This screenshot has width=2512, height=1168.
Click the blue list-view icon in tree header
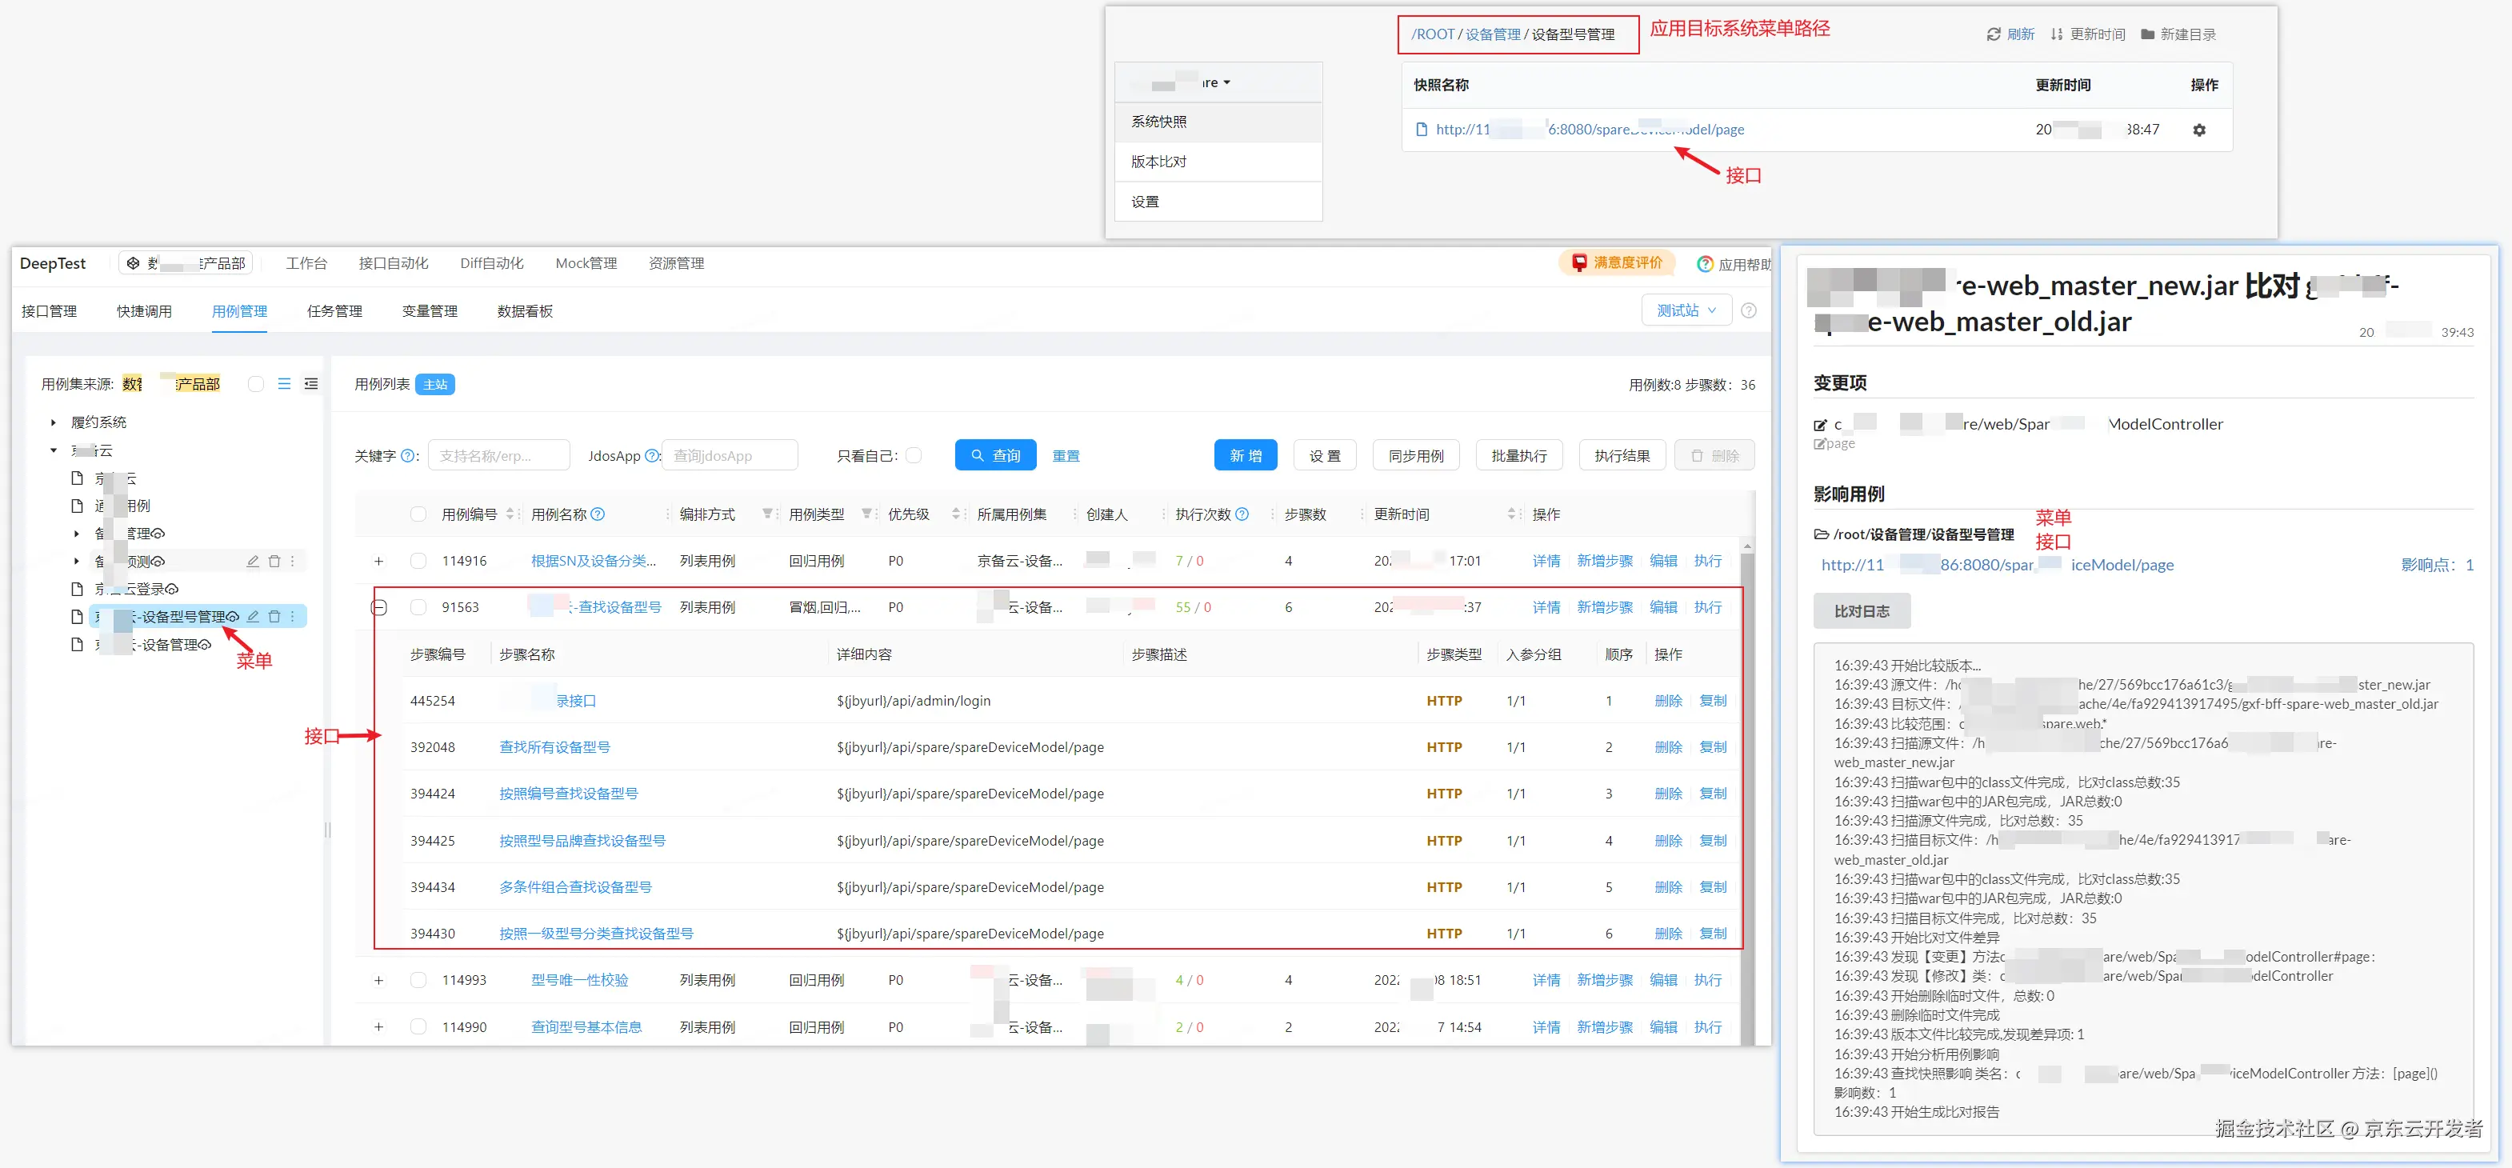click(284, 384)
